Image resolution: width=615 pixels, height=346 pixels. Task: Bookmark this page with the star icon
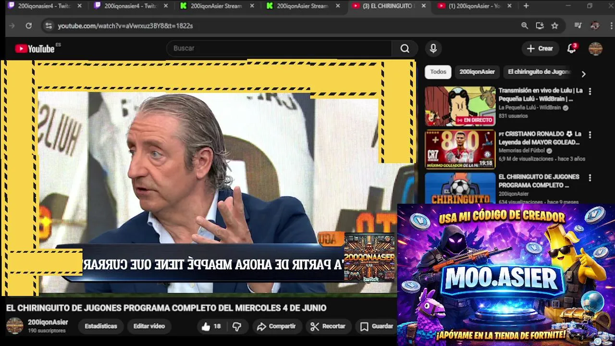click(554, 26)
